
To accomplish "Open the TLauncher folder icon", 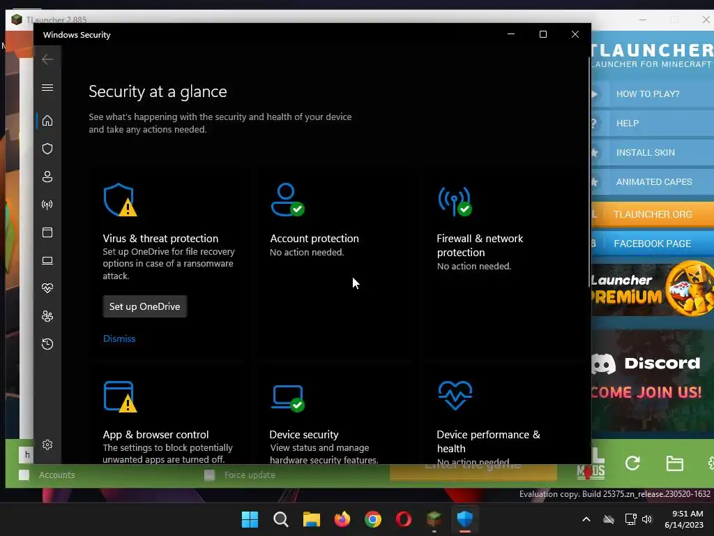I will (674, 463).
